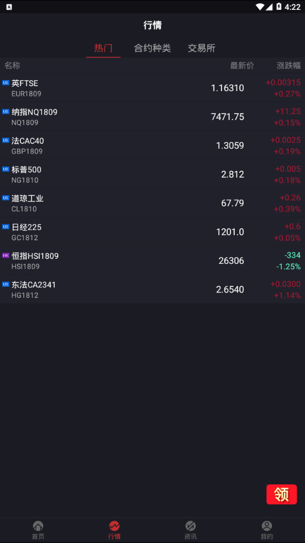The image size is (305, 543).
Task: Tap the 26306 price of 恒指HSI1809
Action: point(231,261)
